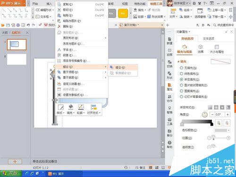
Task: Open 项目符号和编号 (Bullets and numbering)
Action: click(81, 61)
